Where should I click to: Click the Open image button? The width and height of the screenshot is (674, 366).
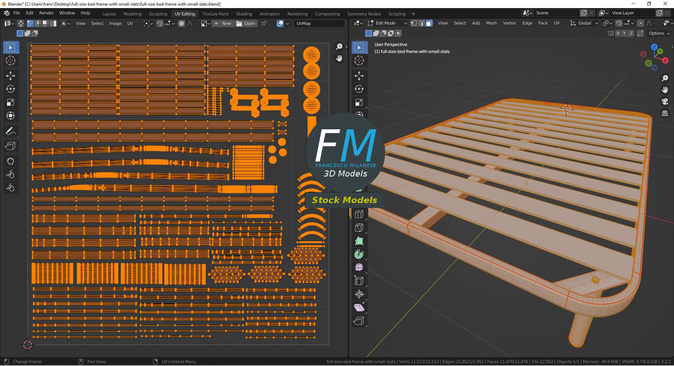246,24
